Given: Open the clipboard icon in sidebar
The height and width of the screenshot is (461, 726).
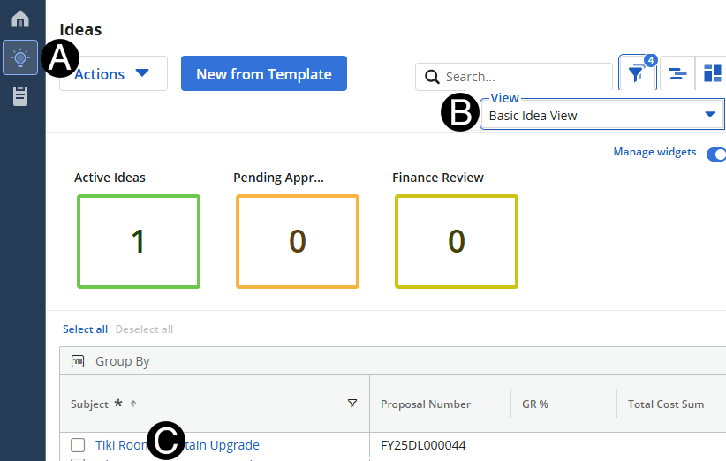Looking at the screenshot, I should (x=19, y=95).
